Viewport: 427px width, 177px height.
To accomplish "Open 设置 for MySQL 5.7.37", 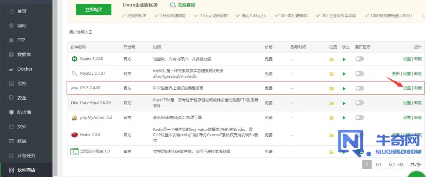I will coord(407,74).
